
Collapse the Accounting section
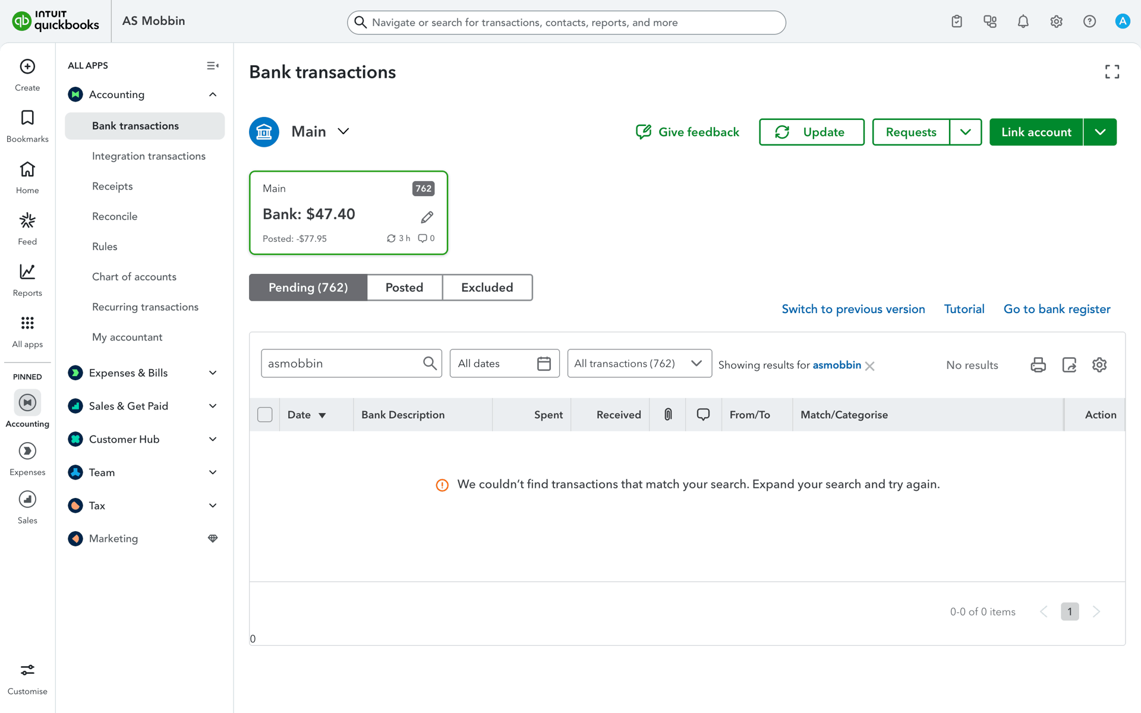point(213,94)
